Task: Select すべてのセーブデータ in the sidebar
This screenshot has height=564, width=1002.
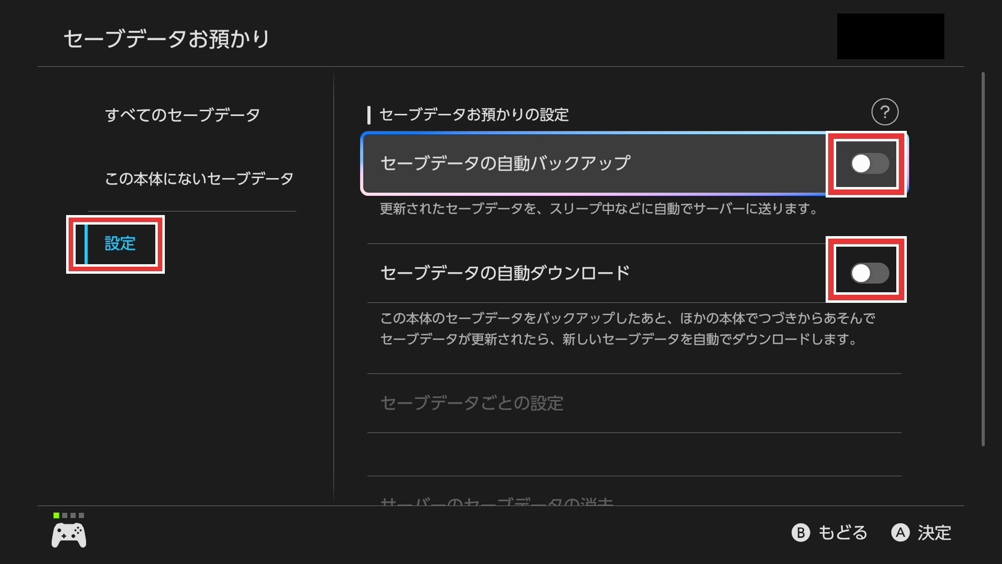Action: point(182,115)
